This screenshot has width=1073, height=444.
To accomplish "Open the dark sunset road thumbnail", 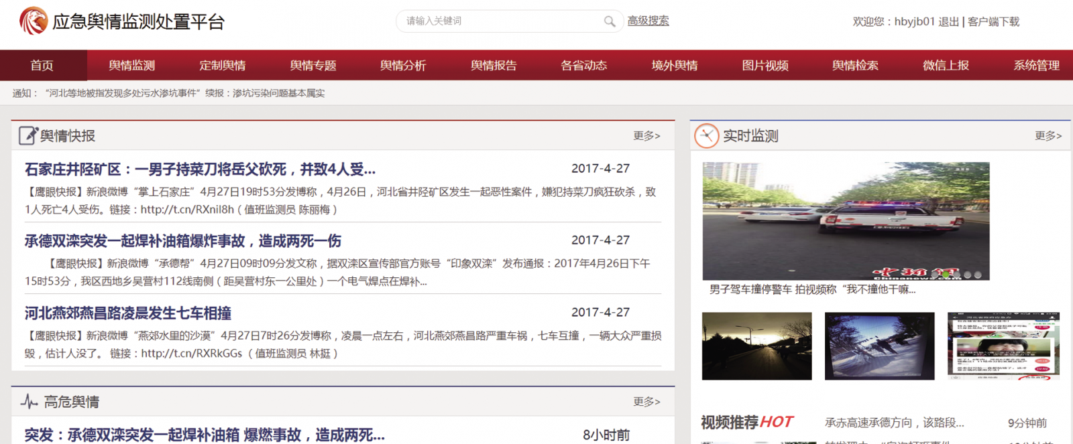I will click(x=756, y=346).
